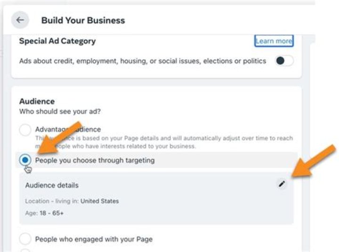Click the ads about credit, employment description
The width and height of the screenshot is (339, 252).
[143, 61]
